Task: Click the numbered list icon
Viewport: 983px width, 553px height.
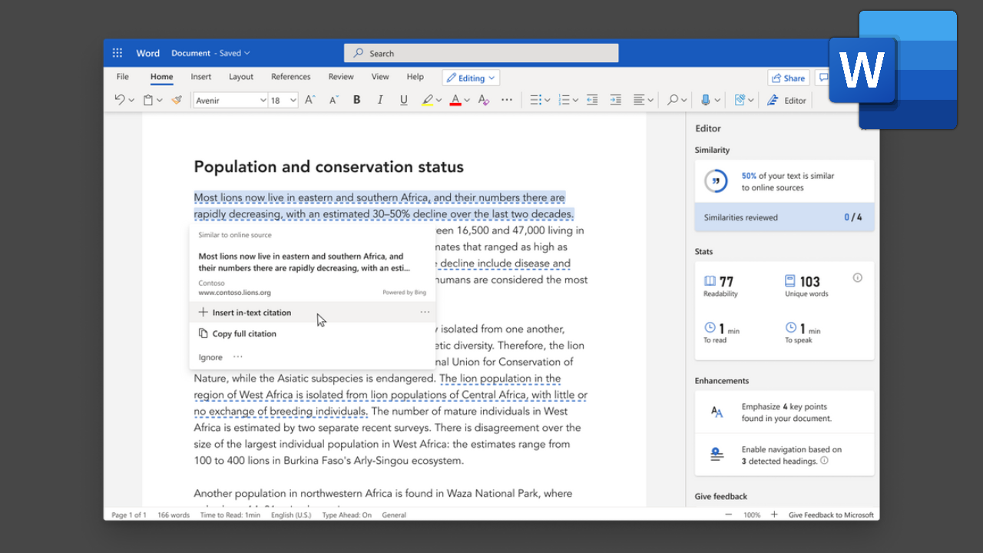Action: coord(564,100)
